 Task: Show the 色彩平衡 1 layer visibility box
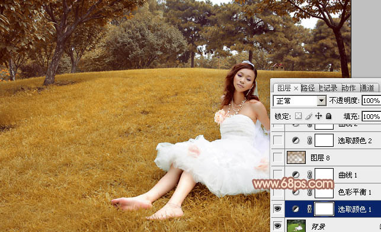pyautogui.click(x=278, y=192)
